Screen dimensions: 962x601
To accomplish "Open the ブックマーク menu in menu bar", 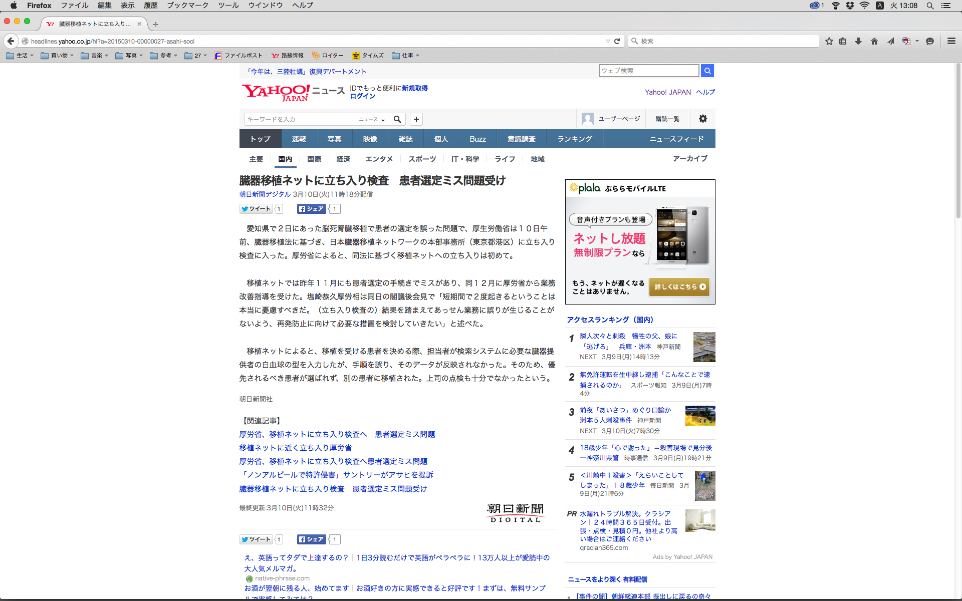I will [x=187, y=6].
